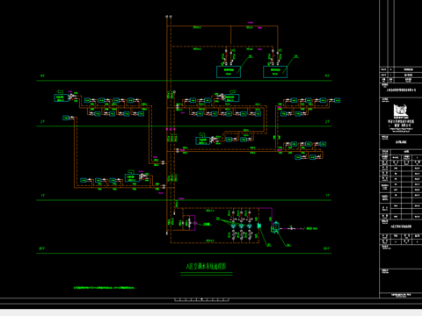Click the green drawing title below the diagram
The width and height of the screenshot is (422, 316).
(207, 266)
